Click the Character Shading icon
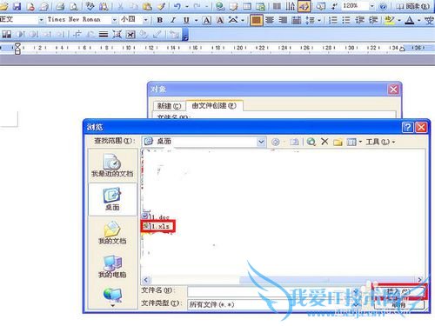This screenshot has width=435, height=326. 220,20
